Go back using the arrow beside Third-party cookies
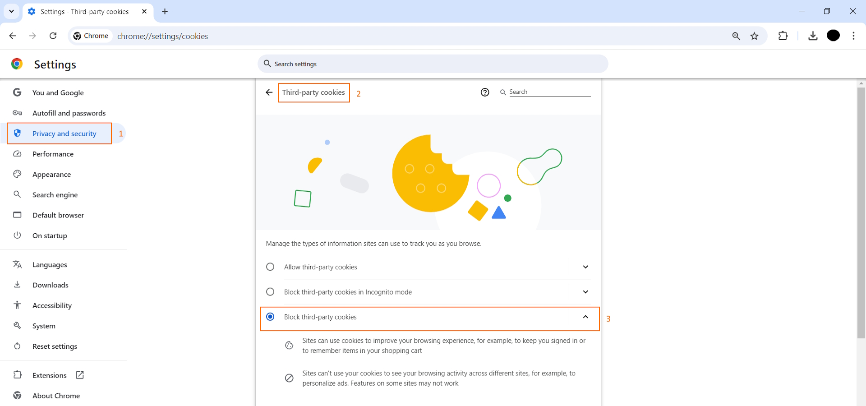Screen dimensions: 866x406 (x=269, y=92)
